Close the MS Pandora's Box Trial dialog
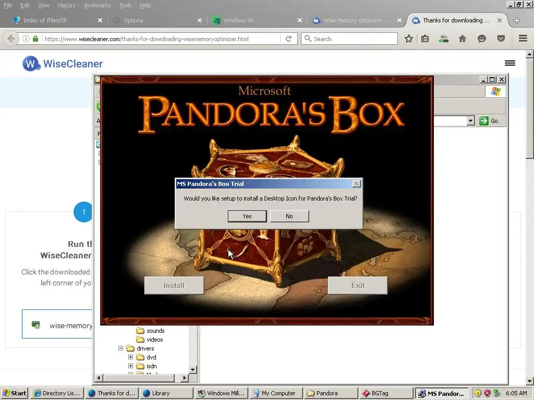This screenshot has width=534, height=400. [x=357, y=184]
